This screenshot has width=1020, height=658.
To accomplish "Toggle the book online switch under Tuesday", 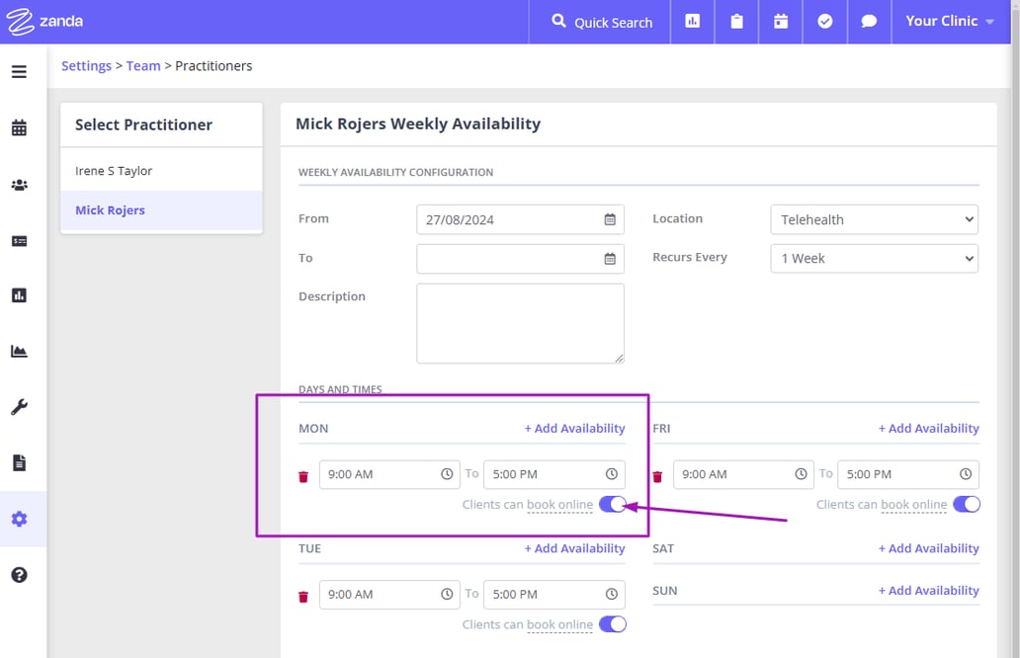I will click(613, 624).
